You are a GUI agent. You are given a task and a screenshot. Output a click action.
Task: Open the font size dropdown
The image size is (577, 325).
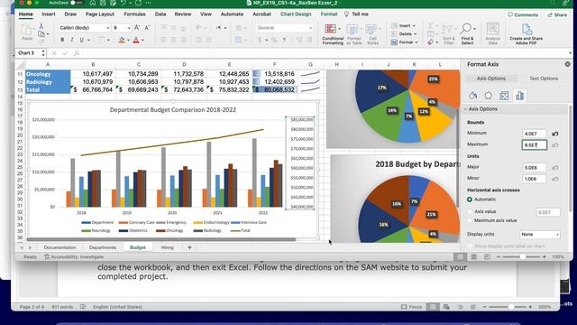[x=129, y=28]
